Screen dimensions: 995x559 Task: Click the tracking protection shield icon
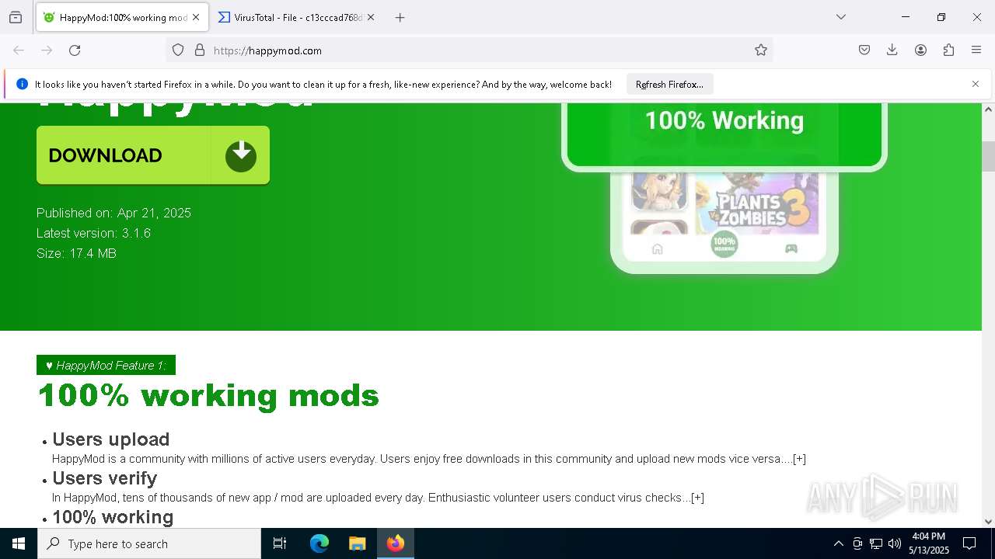point(178,50)
